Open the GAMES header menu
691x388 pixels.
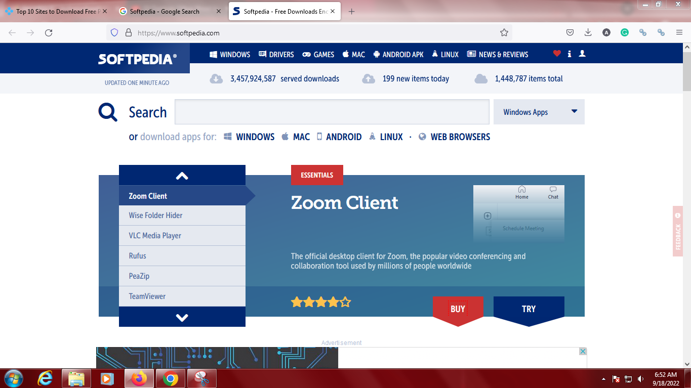(318, 54)
